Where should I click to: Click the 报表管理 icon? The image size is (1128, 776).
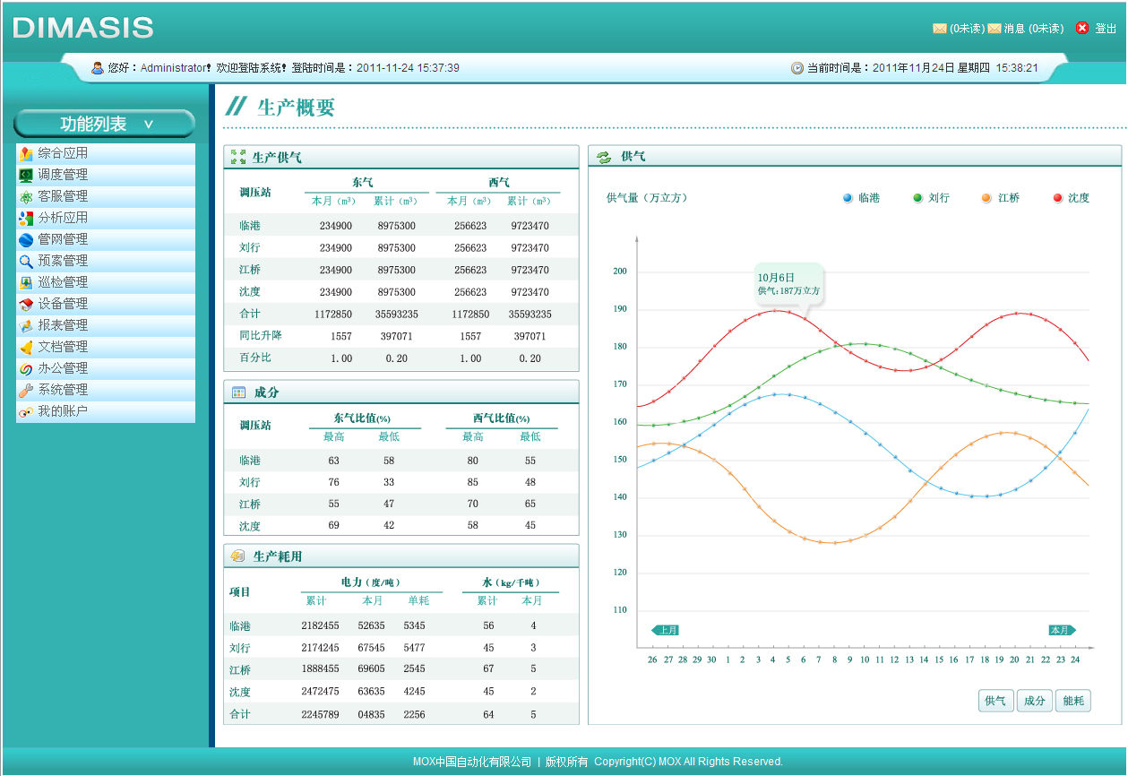(x=26, y=325)
